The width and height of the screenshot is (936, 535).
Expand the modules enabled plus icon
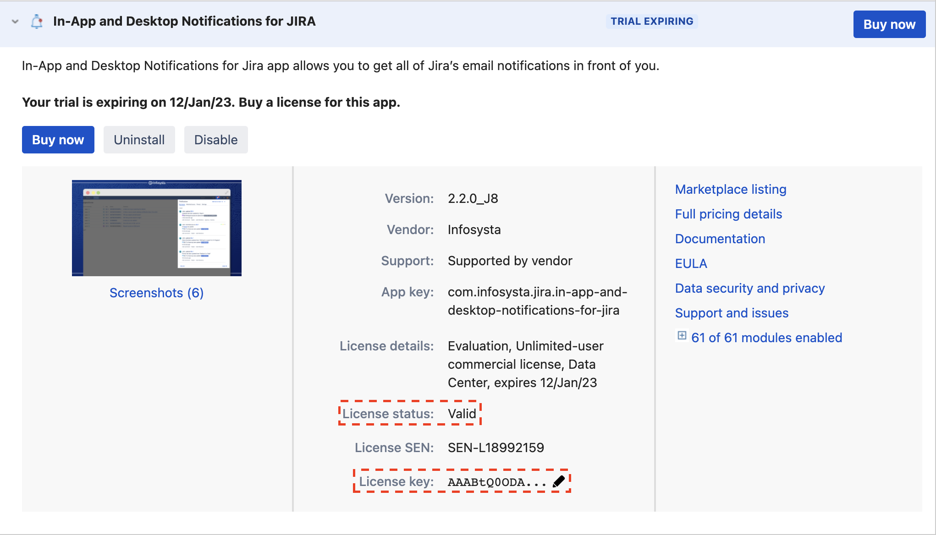tap(682, 336)
